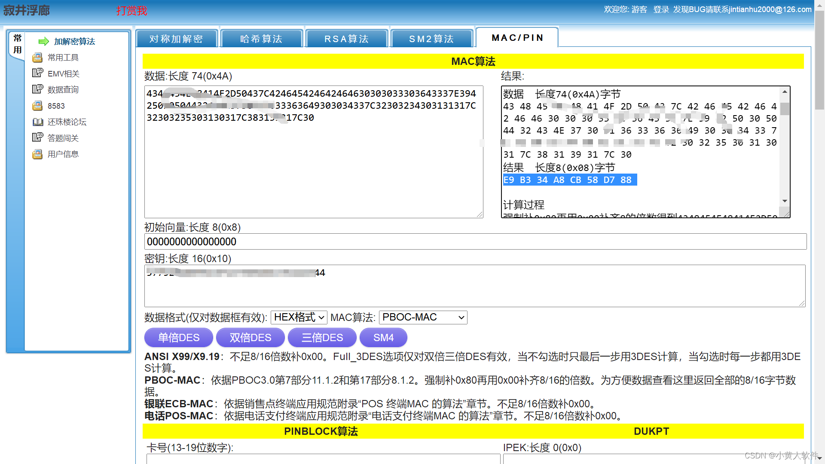This screenshot has width=825, height=464.
Task: Click the 用户信息 sidebar icon
Action: pos(37,154)
